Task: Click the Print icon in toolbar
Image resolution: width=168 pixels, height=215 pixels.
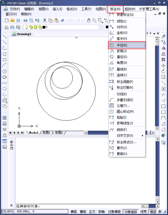Action: pyautogui.click(x=25, y=20)
